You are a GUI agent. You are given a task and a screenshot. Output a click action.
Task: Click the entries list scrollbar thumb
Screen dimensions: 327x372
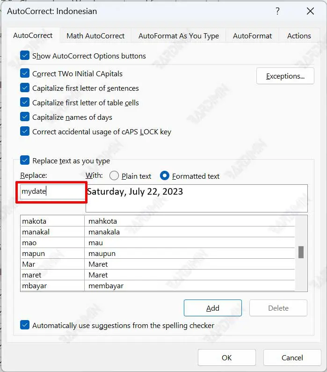coord(301,252)
